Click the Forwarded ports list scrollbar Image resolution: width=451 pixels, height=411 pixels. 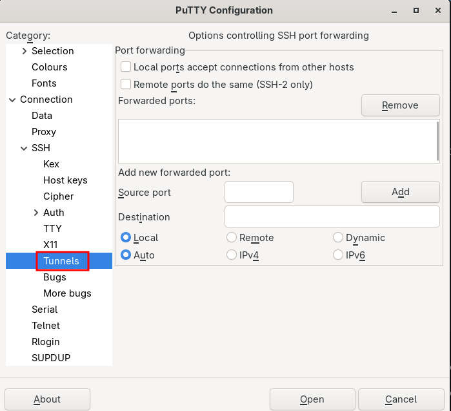[437, 141]
